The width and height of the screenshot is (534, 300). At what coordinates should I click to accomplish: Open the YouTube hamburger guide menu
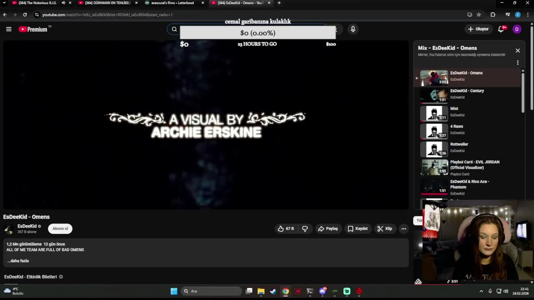(x=9, y=29)
